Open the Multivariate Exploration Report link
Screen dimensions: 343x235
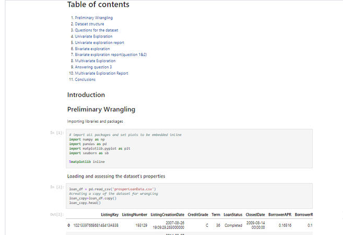coord(101,74)
